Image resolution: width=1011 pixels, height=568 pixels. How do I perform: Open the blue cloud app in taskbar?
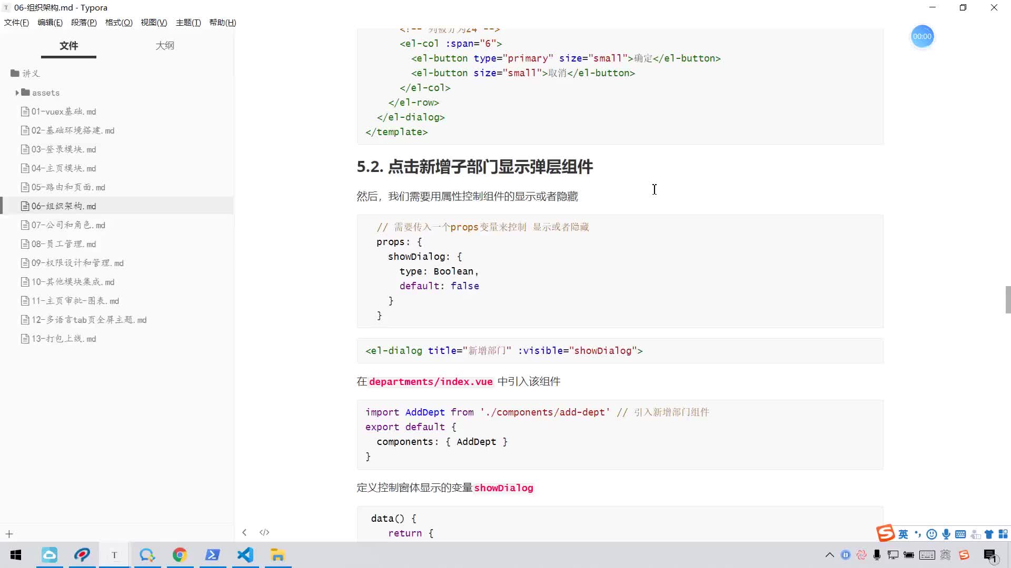(x=49, y=555)
